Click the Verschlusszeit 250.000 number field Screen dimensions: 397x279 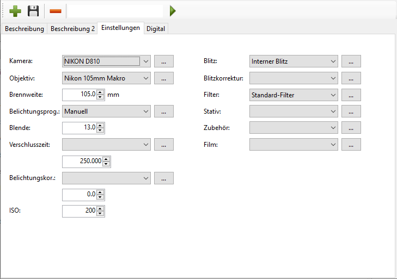82,162
